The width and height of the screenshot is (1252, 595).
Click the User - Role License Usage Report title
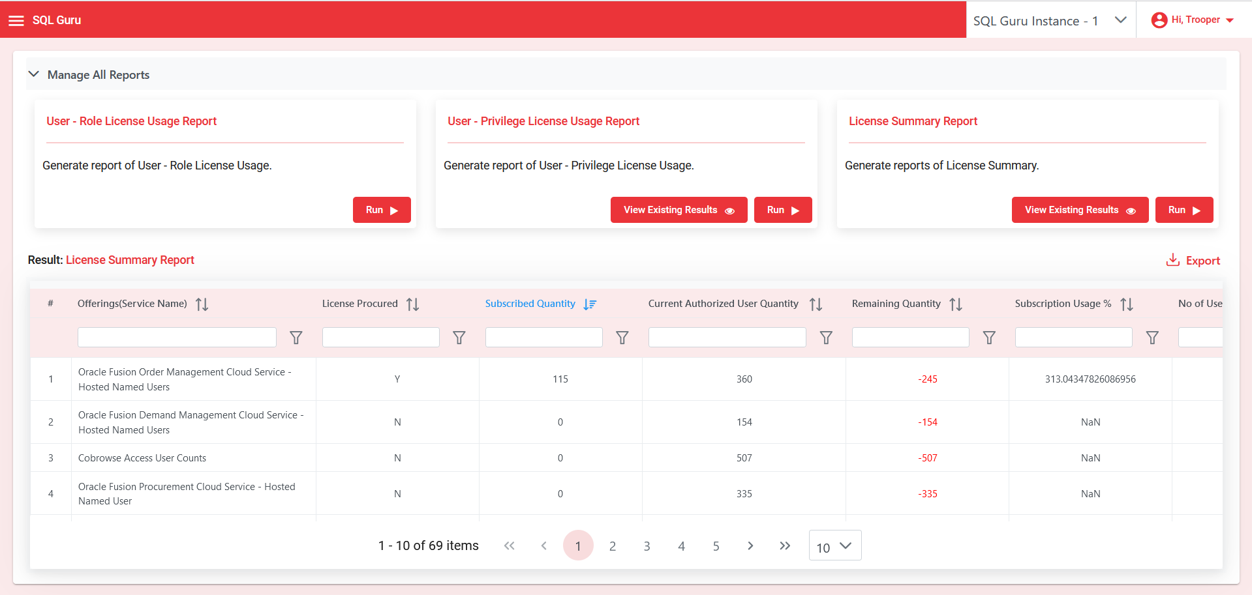(x=131, y=121)
